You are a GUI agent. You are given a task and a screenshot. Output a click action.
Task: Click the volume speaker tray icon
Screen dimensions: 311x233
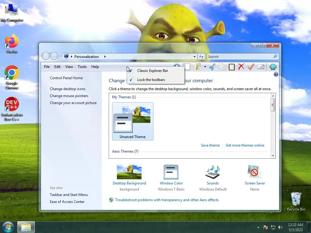click(280, 227)
